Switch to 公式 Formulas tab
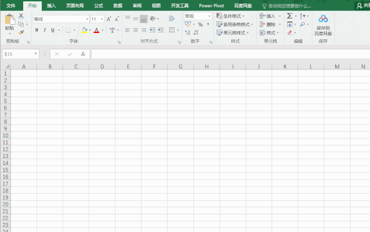The image size is (370, 232). (98, 6)
